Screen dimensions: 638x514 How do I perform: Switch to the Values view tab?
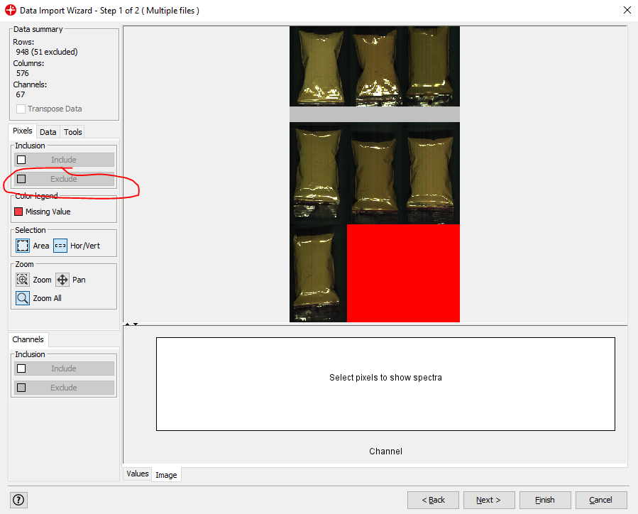click(138, 474)
